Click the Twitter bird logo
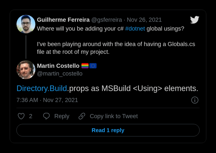This screenshot has height=153, width=216. coord(195,20)
